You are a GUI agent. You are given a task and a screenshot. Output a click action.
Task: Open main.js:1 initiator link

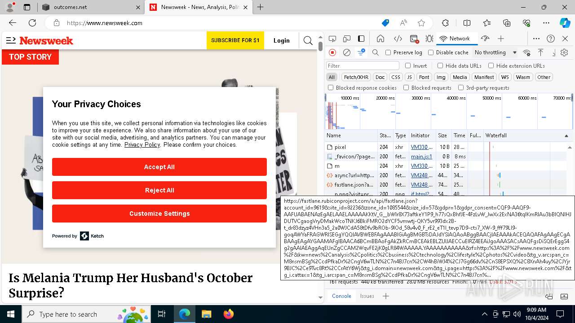tap(421, 157)
